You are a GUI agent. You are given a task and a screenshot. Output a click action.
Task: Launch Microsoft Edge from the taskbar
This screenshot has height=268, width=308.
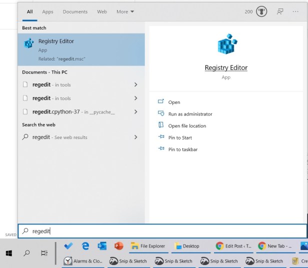pyautogui.click(x=85, y=246)
